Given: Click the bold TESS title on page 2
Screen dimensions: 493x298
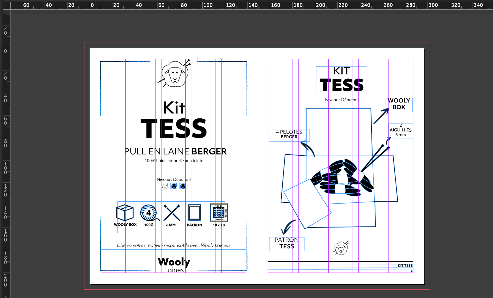Looking at the screenshot, I should pyautogui.click(x=342, y=85).
